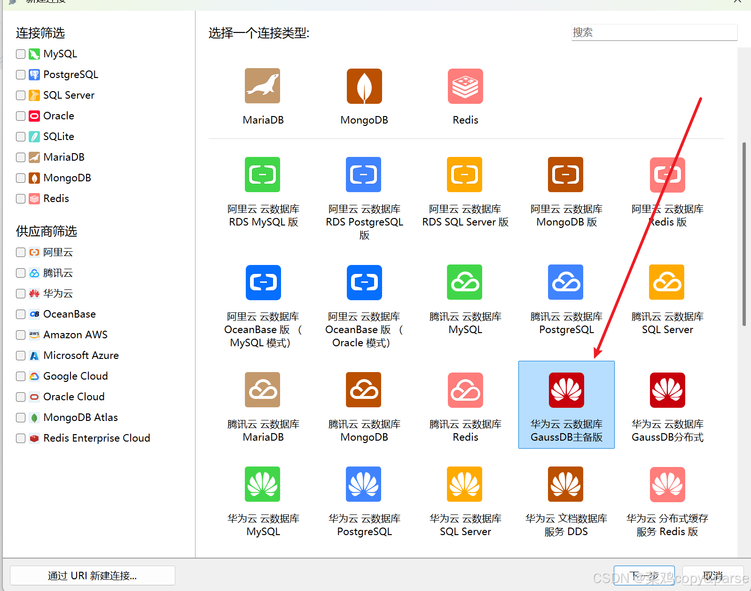Click the connection list vertical scrollbar
This screenshot has height=591, width=751.
[x=744, y=234]
